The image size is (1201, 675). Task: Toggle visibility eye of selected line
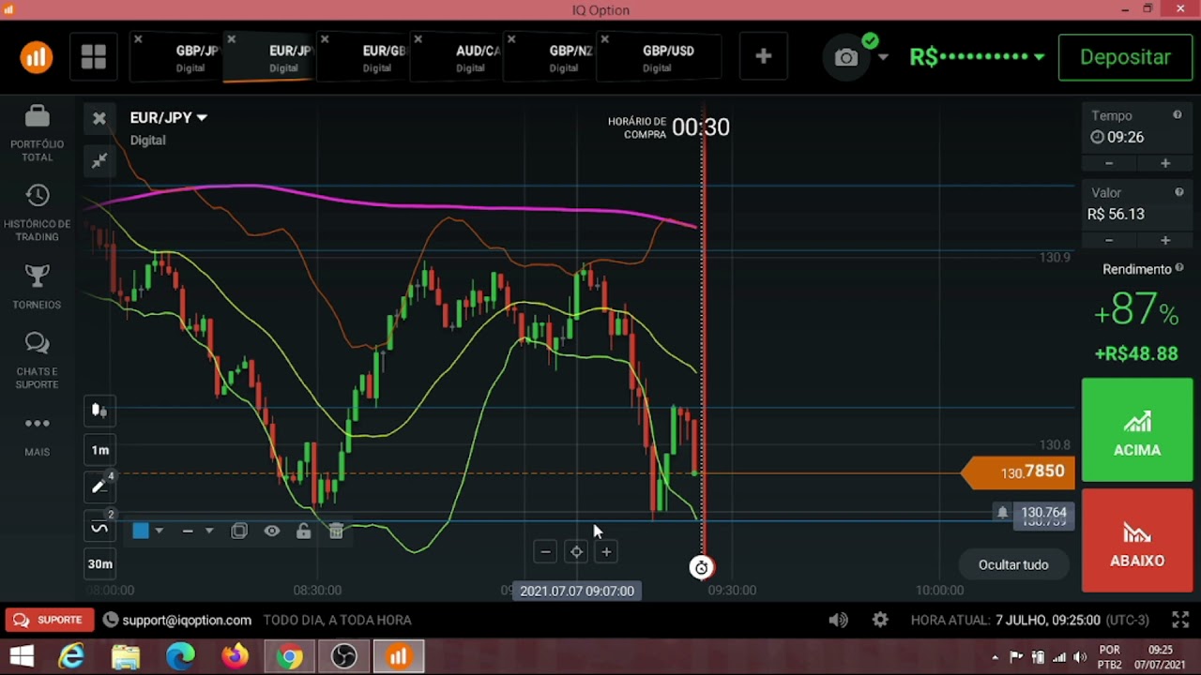[x=271, y=532]
